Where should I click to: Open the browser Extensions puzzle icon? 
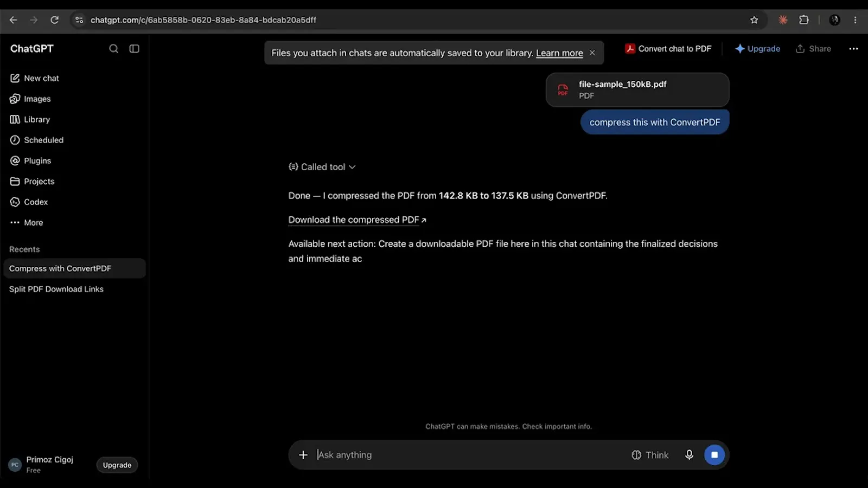click(x=804, y=20)
